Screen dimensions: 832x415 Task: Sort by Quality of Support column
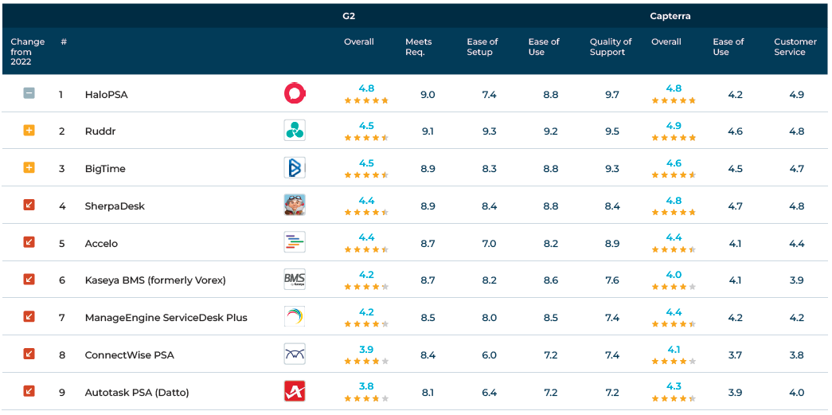coord(611,47)
